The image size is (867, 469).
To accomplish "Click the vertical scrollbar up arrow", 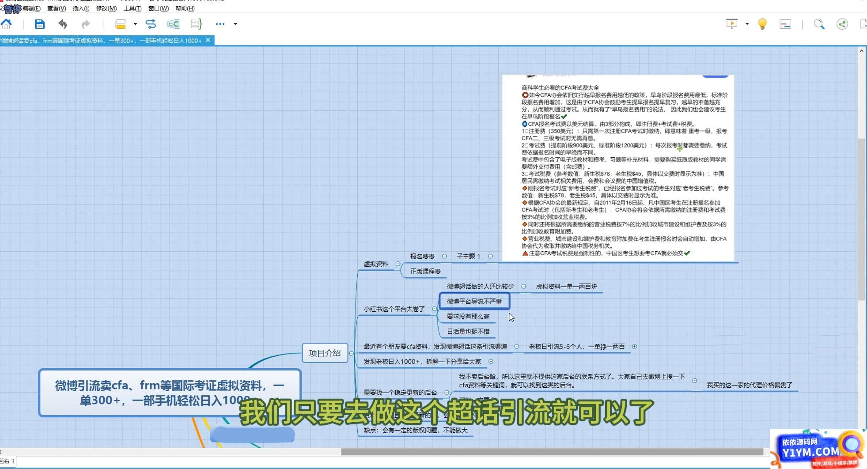I will [x=861, y=51].
